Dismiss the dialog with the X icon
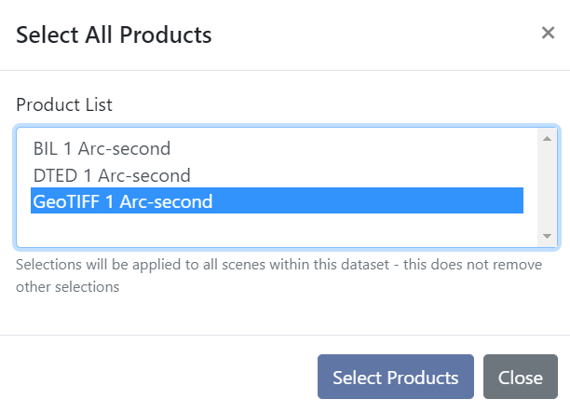The height and width of the screenshot is (413, 570). click(x=548, y=34)
